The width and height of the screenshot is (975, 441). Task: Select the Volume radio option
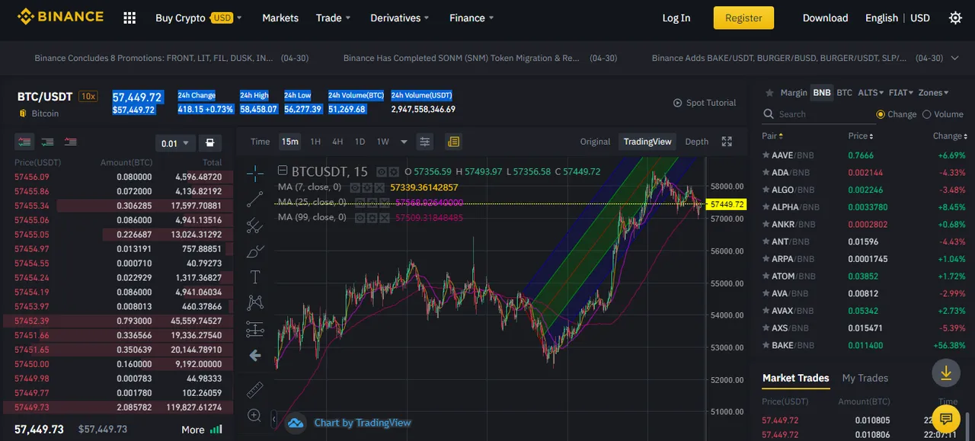point(926,114)
